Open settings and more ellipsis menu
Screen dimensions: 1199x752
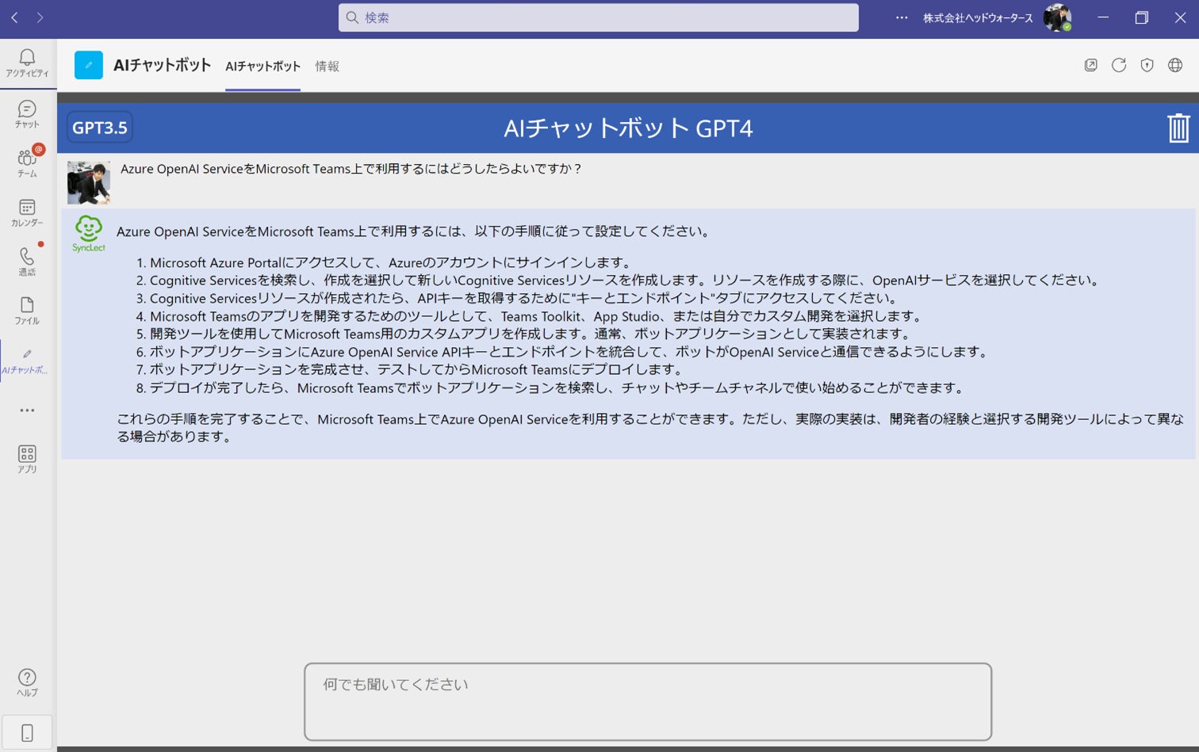tap(902, 17)
